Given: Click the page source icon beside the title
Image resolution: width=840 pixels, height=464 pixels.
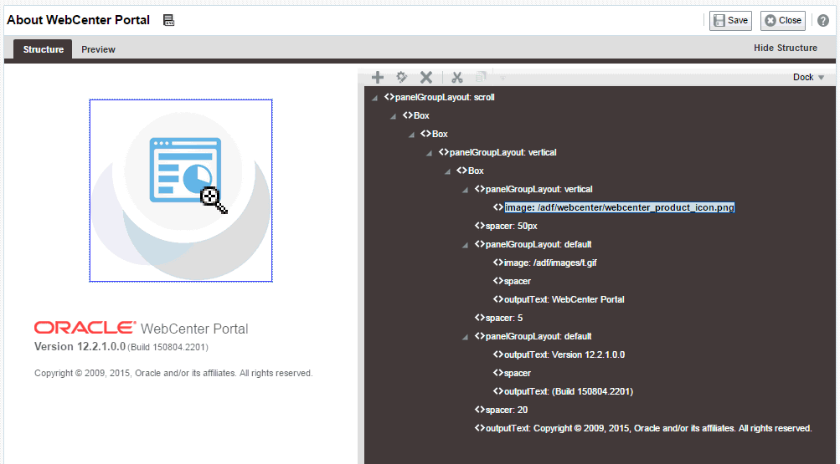Looking at the screenshot, I should (168, 20).
